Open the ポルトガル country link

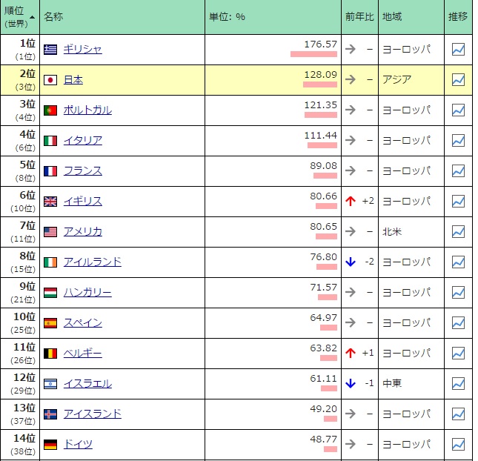click(87, 110)
